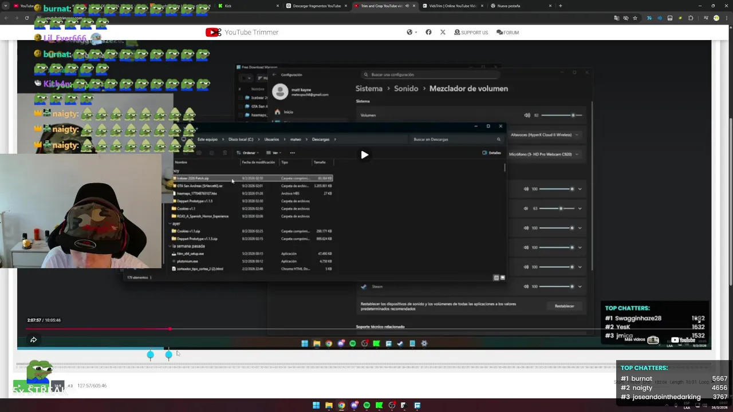The height and width of the screenshot is (412, 733).
Task: Open the Forum link
Action: click(507, 32)
